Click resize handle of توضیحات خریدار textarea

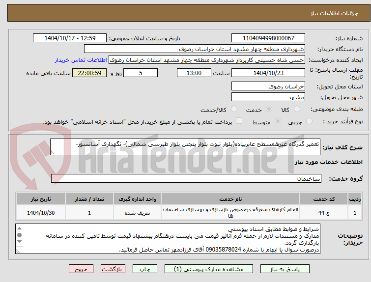pos(18,251)
